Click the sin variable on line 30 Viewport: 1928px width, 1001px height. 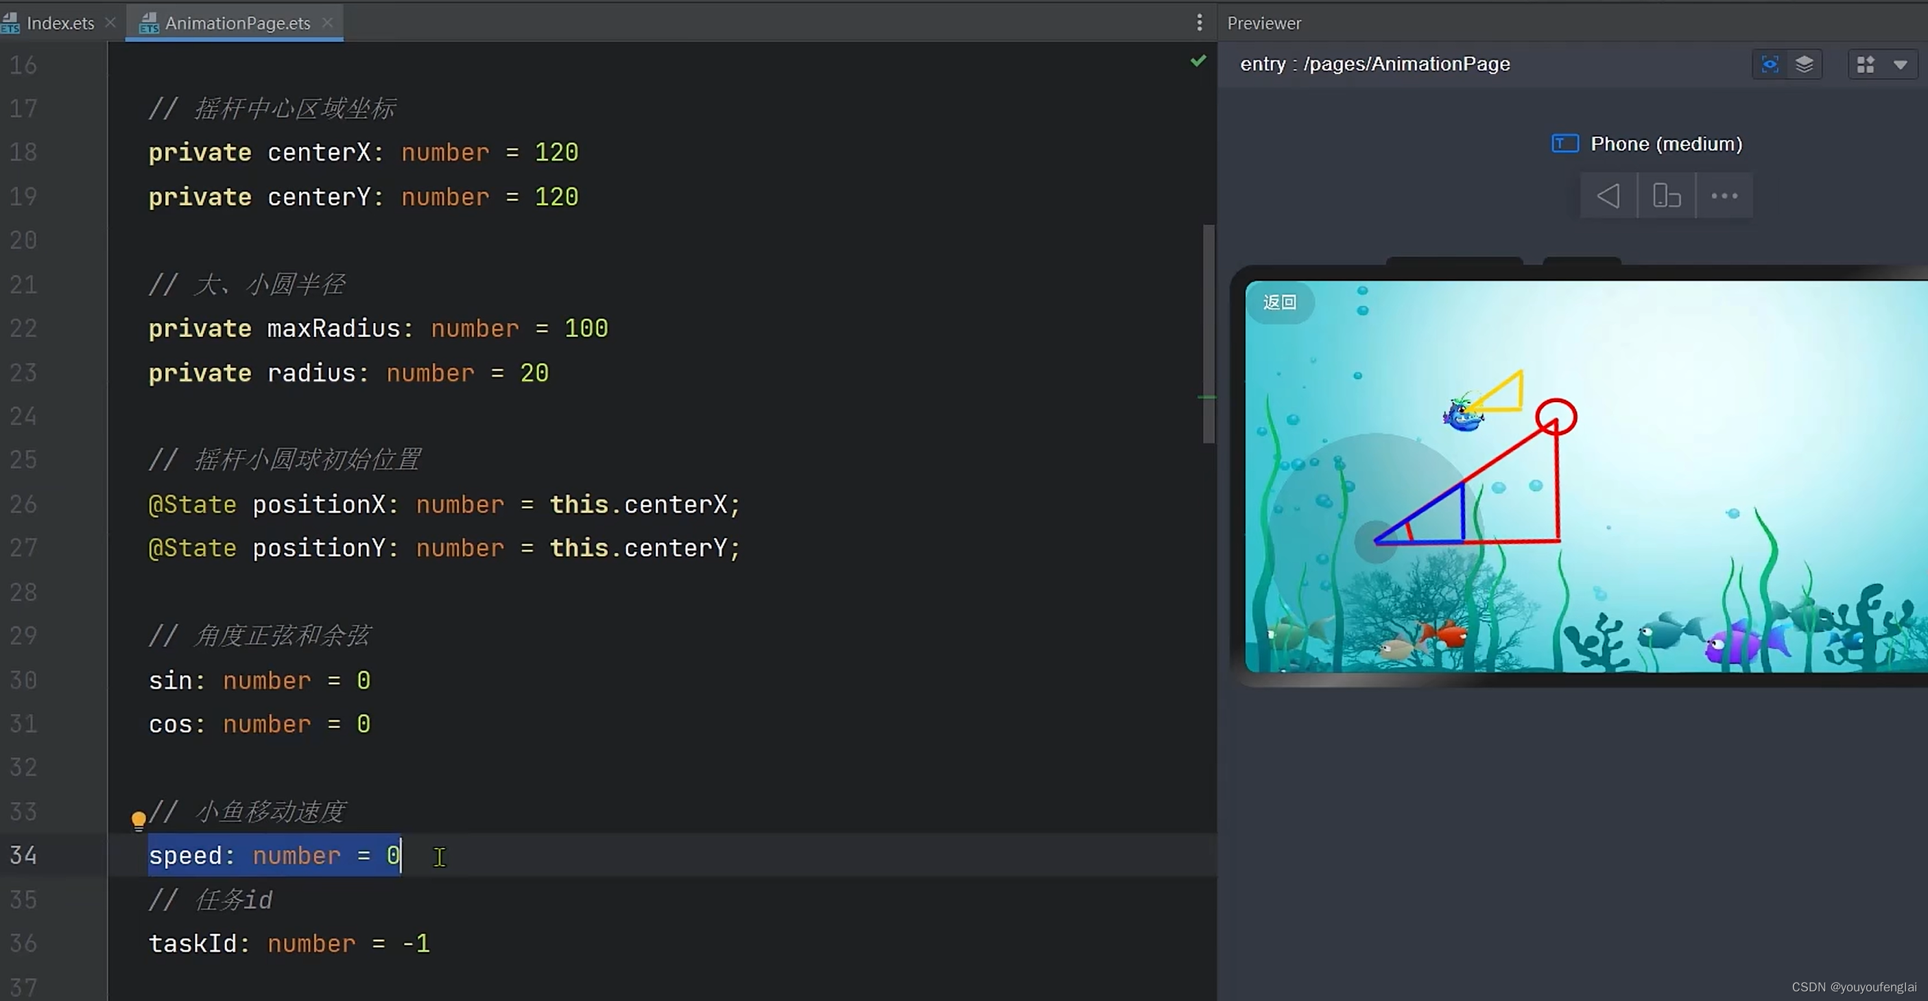[170, 681]
